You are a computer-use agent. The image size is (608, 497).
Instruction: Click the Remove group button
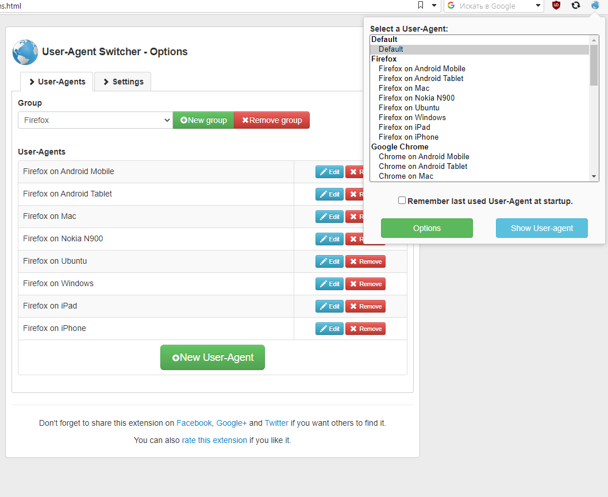pyautogui.click(x=272, y=120)
